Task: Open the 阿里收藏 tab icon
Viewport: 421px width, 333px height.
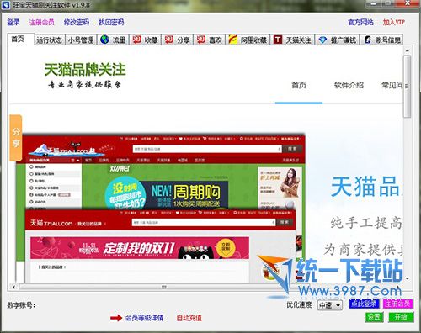Action: tap(248, 40)
